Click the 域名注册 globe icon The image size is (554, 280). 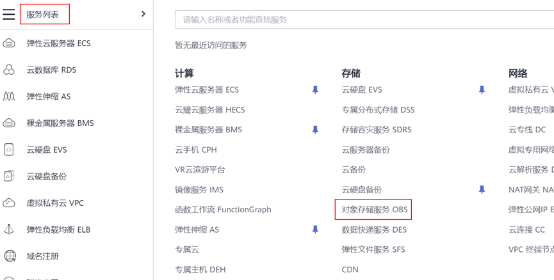coord(10,256)
